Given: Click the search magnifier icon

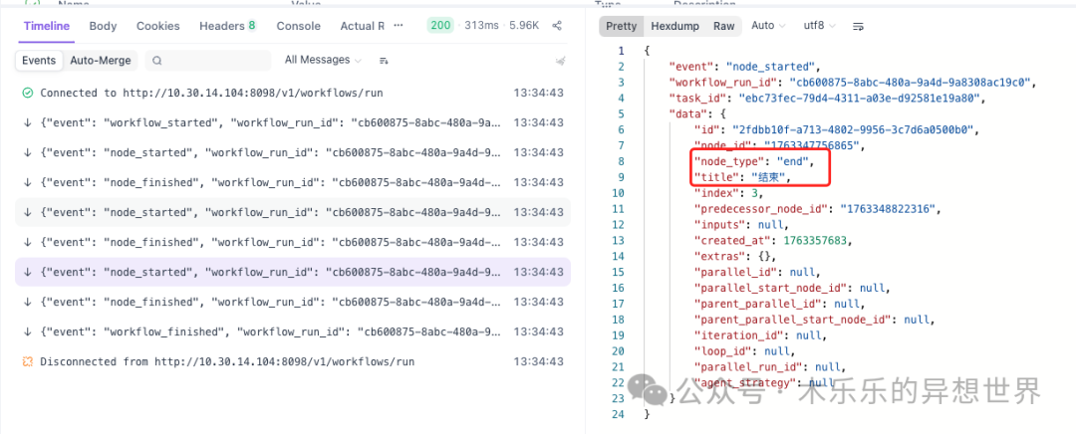Looking at the screenshot, I should coord(157,61).
